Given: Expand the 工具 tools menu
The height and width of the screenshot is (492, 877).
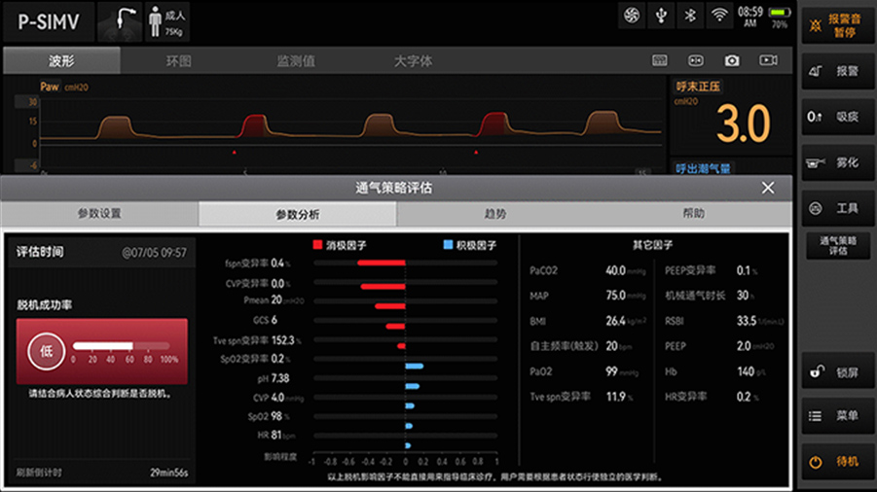Looking at the screenshot, I should 836,208.
